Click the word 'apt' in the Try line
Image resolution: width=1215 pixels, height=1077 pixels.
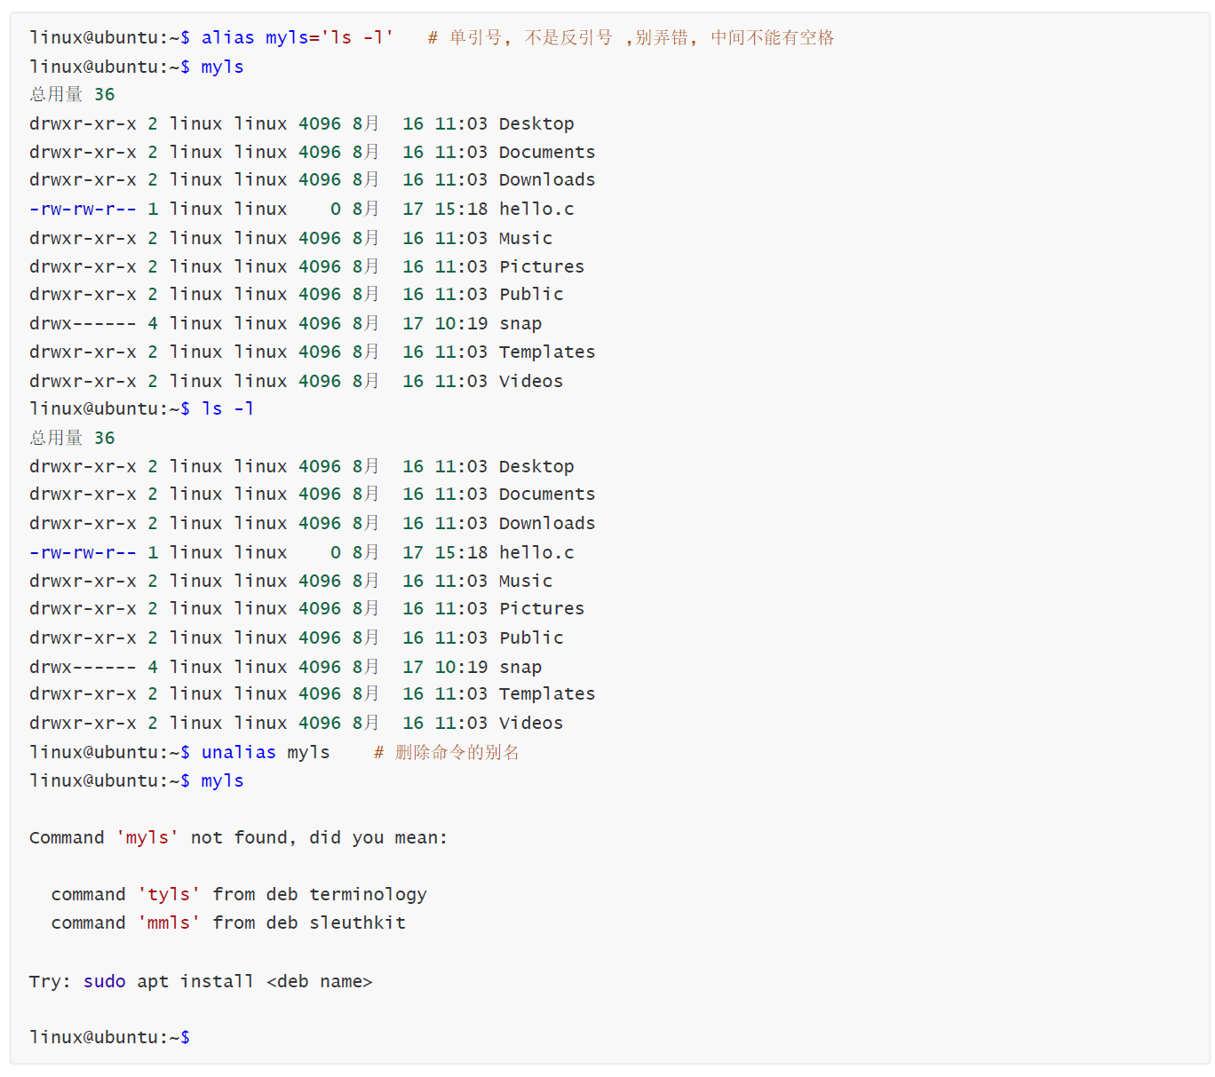pos(153,981)
